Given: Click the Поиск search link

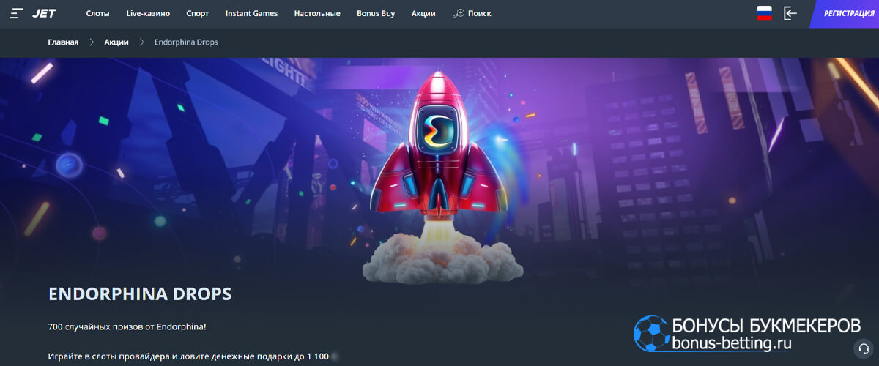Looking at the screenshot, I should click(x=479, y=13).
